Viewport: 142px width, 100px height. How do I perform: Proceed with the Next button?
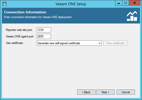(105, 92)
